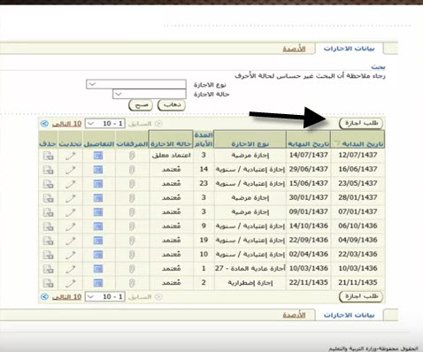Switch to the top الأرصدة tab
The height and width of the screenshot is (352, 423).
(x=294, y=49)
